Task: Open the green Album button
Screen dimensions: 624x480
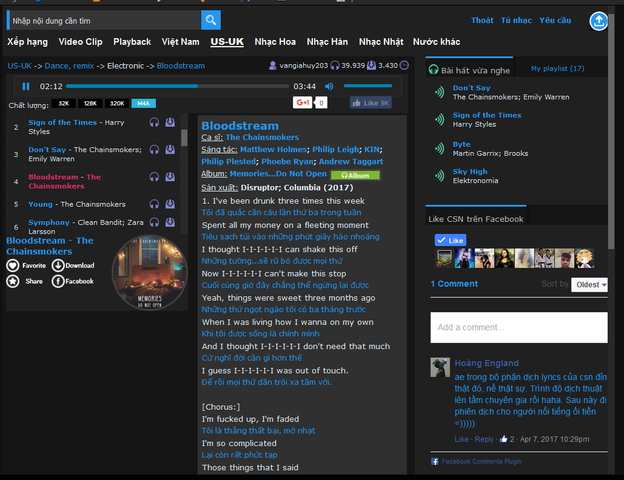Action: coord(355,175)
